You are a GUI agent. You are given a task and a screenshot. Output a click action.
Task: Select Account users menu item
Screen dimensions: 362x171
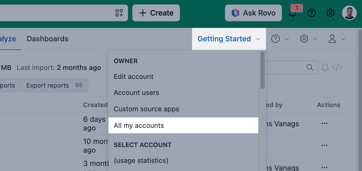pos(183,93)
